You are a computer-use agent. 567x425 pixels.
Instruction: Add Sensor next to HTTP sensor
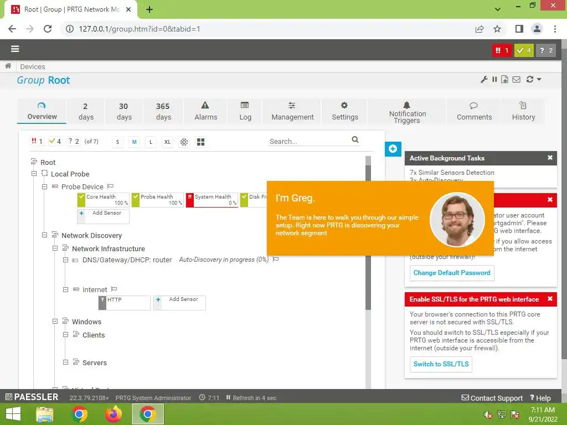pyautogui.click(x=180, y=303)
